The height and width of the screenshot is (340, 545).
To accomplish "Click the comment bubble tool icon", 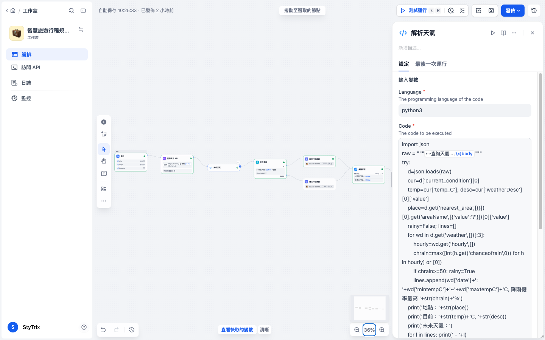I will (x=104, y=173).
